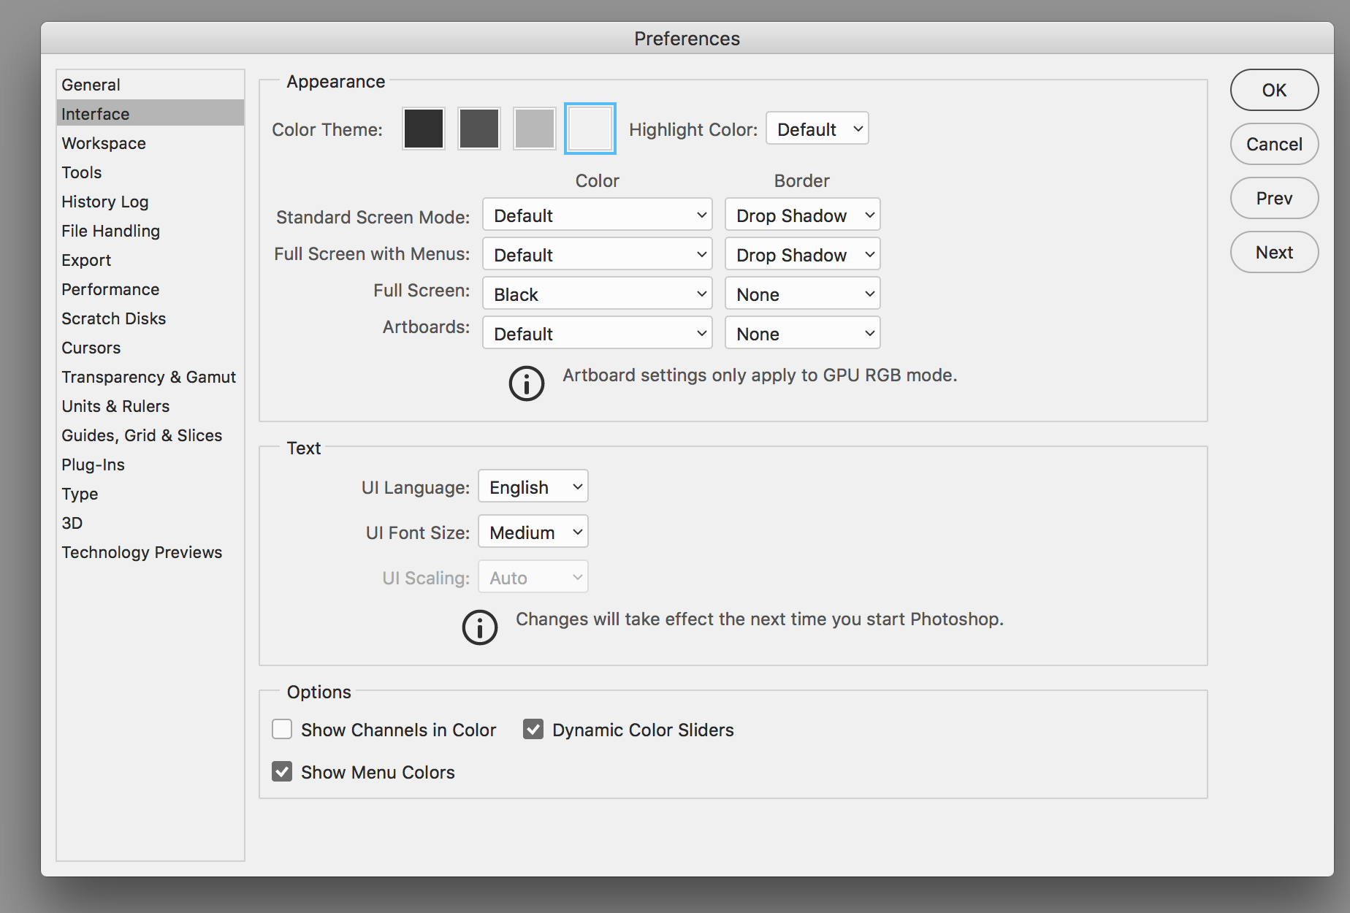Switch to Scratch Disks settings
The width and height of the screenshot is (1350, 913).
(113, 318)
